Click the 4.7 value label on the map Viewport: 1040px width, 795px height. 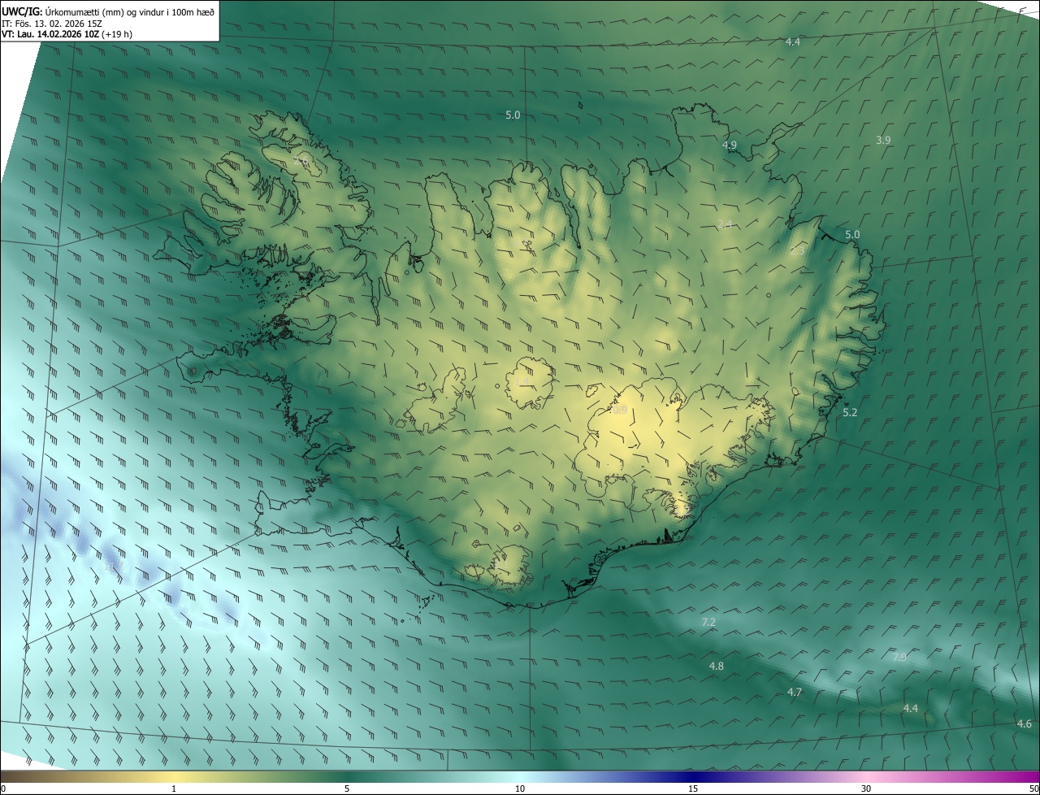795,692
